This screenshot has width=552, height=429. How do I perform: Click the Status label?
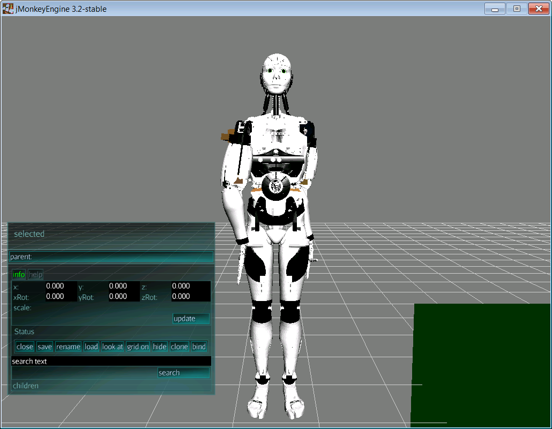click(x=24, y=332)
